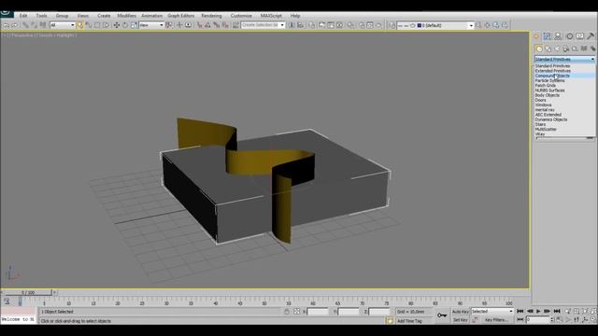Image resolution: width=598 pixels, height=336 pixels.
Task: Click the Undo arrow icon
Action: tap(7, 25)
